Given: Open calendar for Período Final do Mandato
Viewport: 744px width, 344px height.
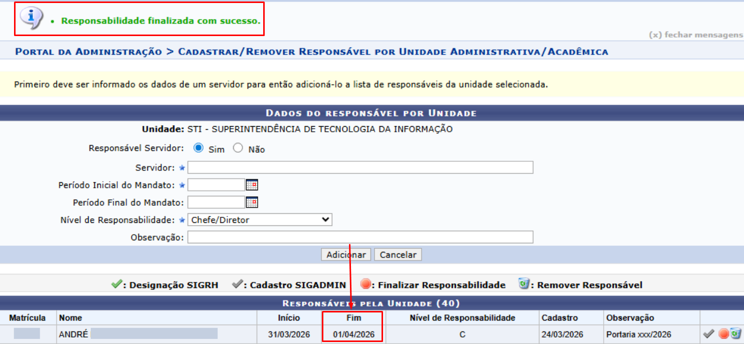Looking at the screenshot, I should tap(252, 203).
